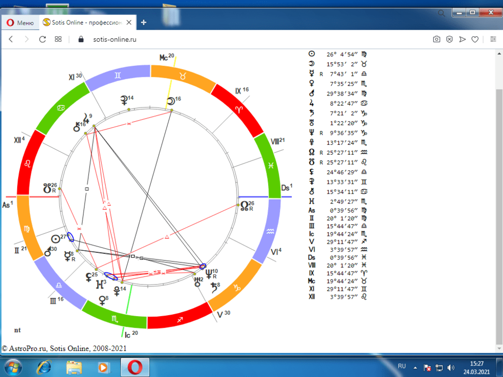Image resolution: width=503 pixels, height=377 pixels.
Task: Switch the RU input language indicator
Action: pyautogui.click(x=401, y=366)
